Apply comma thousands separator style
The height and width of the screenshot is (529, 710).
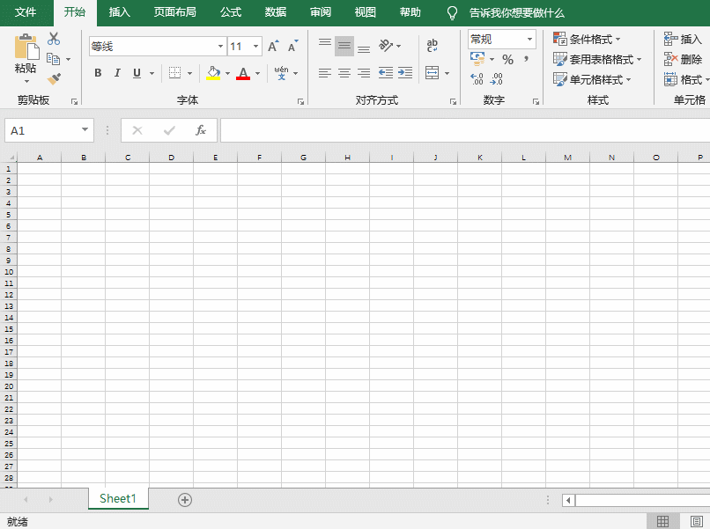point(526,59)
